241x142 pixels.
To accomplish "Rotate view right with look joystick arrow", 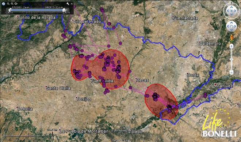I will [x=235, y=11].
